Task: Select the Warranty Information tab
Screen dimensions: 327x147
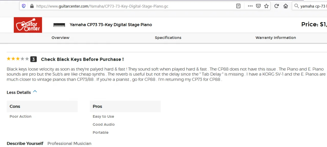Action: 276,38
